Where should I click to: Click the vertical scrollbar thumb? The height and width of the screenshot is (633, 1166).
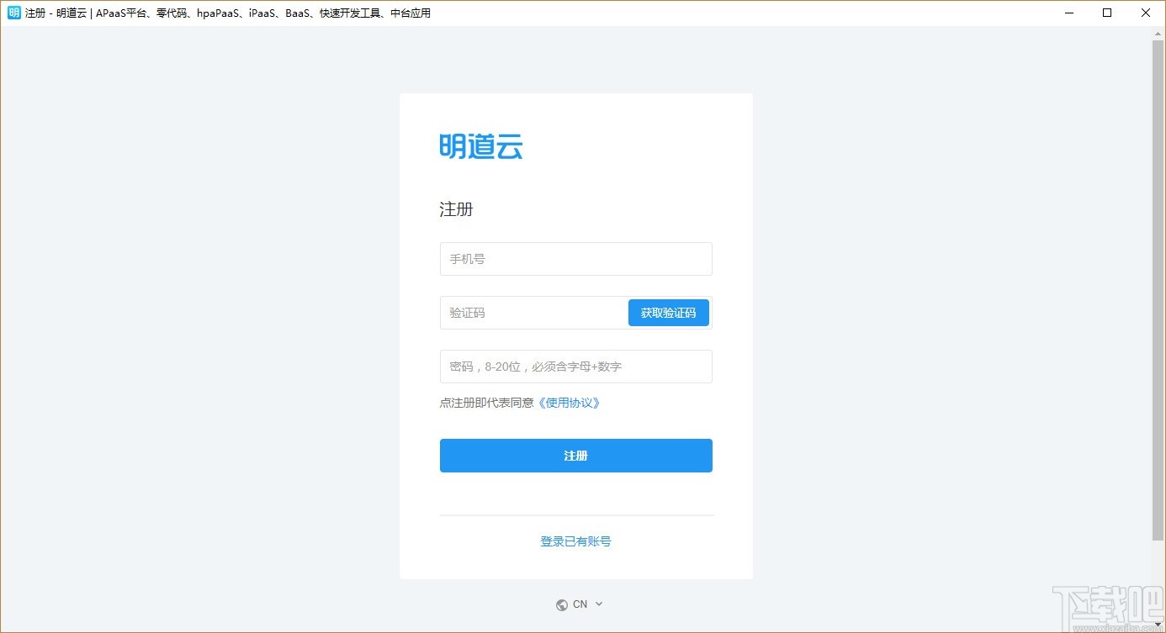coord(1158,290)
